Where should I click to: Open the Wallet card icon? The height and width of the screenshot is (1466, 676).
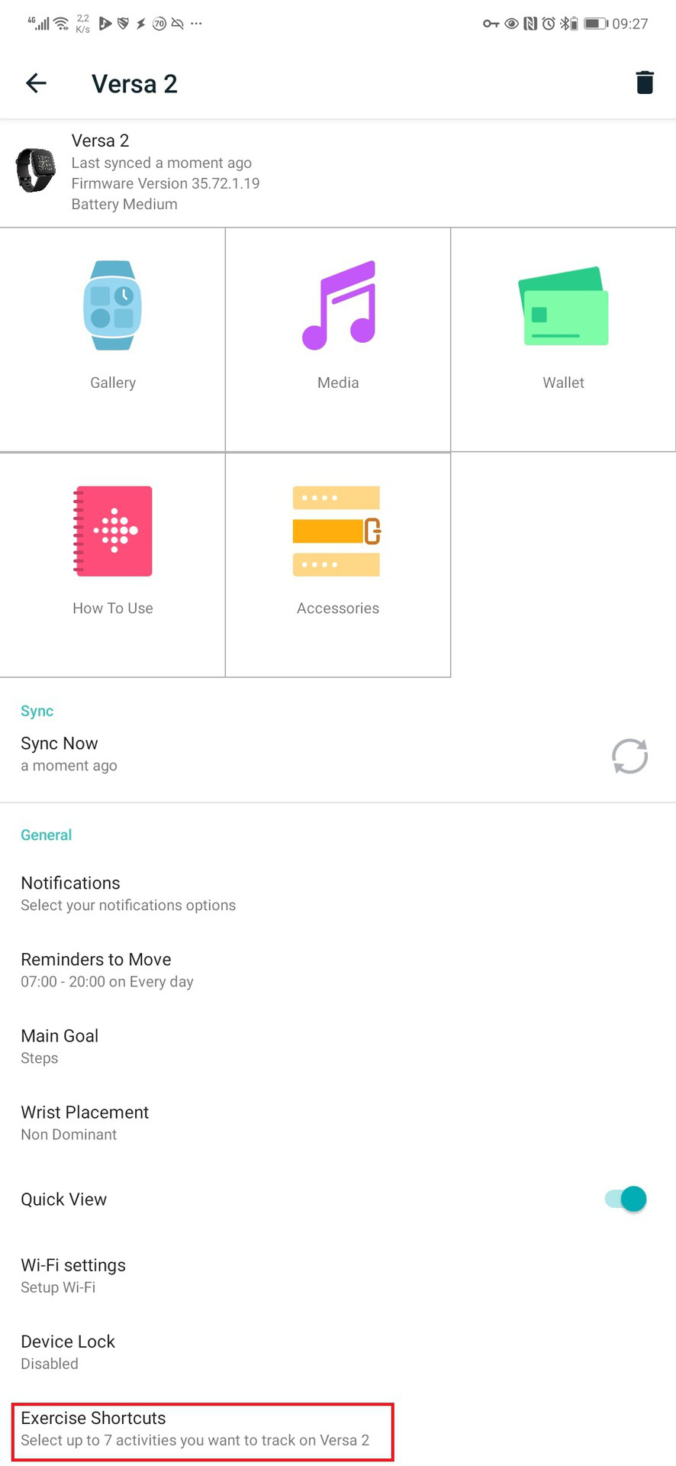click(563, 306)
